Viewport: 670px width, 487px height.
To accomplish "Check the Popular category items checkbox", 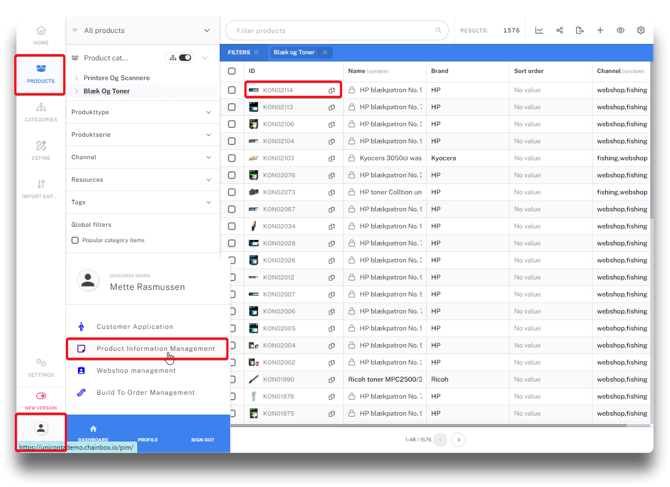I will [75, 240].
